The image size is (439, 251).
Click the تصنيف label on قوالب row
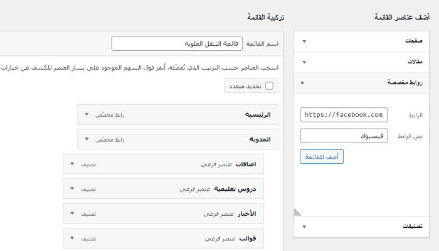(88, 238)
